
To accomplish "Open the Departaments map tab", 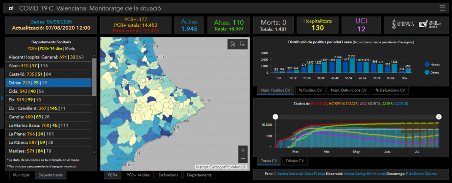I will point(199,175).
